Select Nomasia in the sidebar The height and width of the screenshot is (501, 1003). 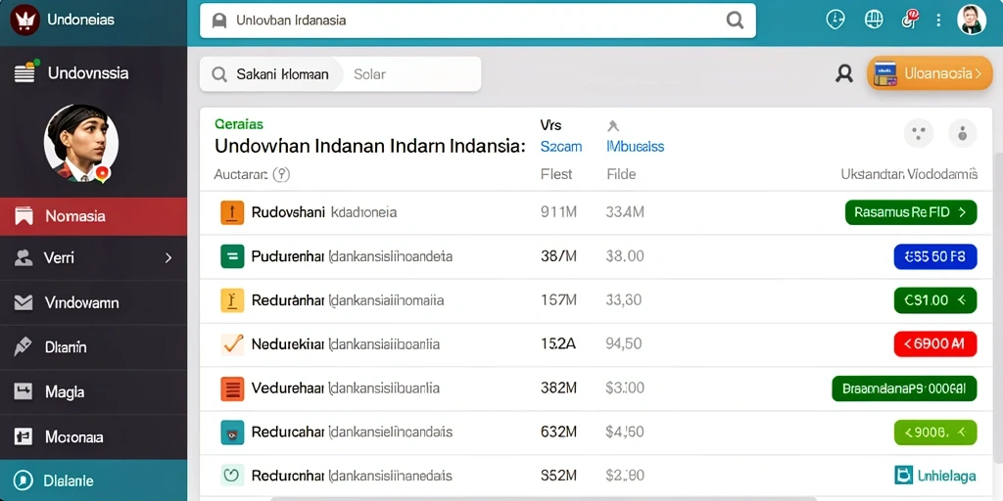pos(93,216)
